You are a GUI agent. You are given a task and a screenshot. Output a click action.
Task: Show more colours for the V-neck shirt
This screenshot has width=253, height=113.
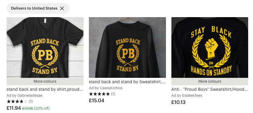45,81
